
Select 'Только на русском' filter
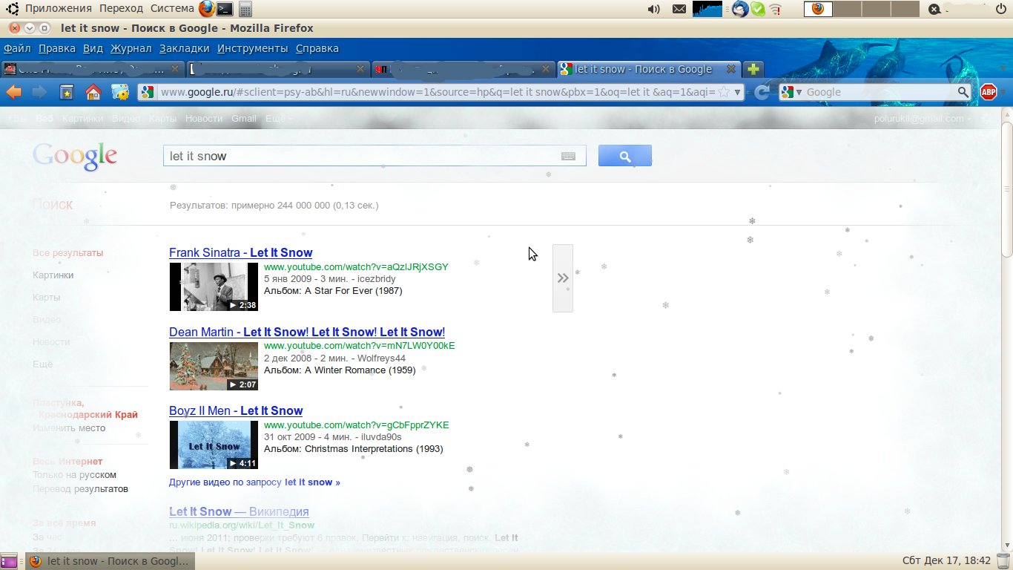pos(74,475)
